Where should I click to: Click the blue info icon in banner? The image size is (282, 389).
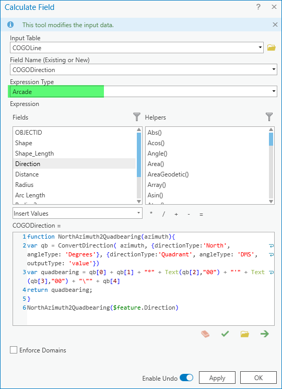pyautogui.click(x=10, y=25)
